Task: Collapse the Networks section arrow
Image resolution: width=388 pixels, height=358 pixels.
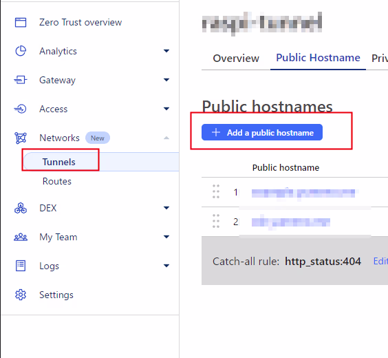Action: click(x=166, y=138)
